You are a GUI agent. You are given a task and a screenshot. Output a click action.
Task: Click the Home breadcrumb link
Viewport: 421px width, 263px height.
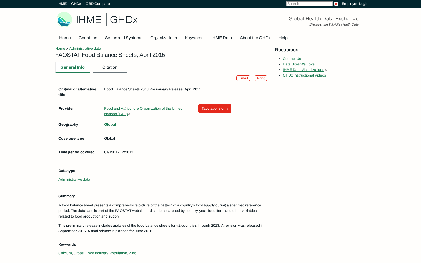(60, 48)
